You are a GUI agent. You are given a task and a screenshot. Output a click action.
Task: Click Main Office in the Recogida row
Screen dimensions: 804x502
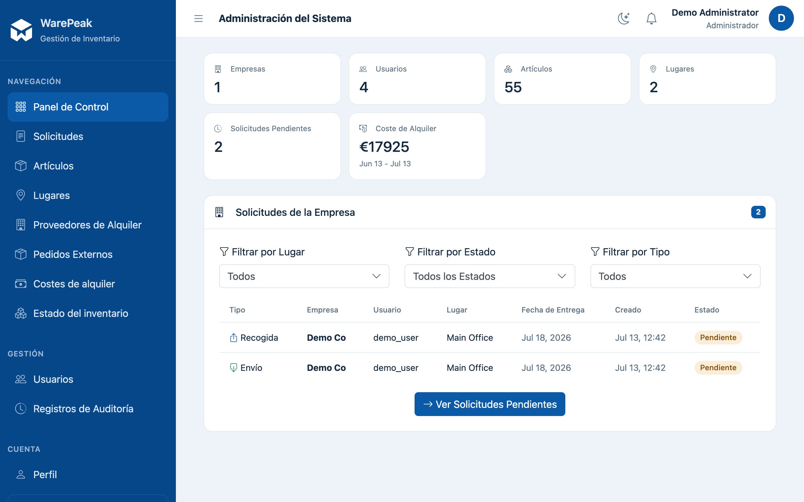[x=470, y=338]
